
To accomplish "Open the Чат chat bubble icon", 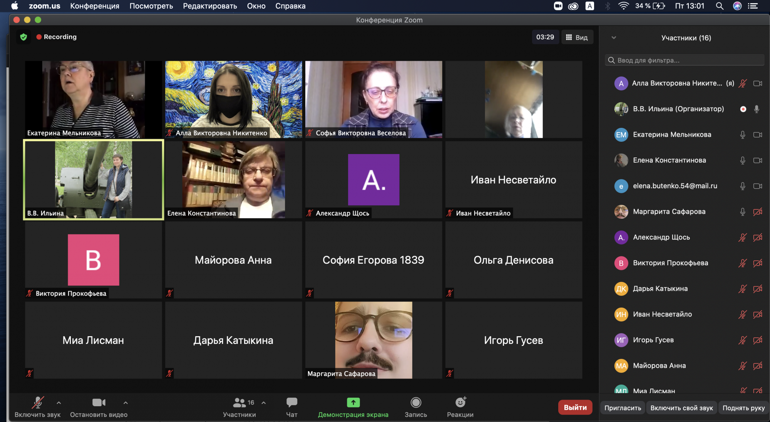I will point(292,402).
